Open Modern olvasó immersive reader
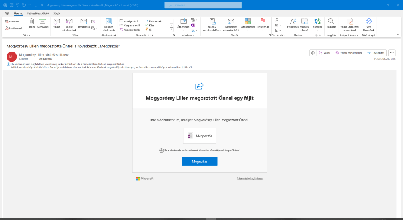The width and height of the screenshot is (403, 220). coord(304,22)
